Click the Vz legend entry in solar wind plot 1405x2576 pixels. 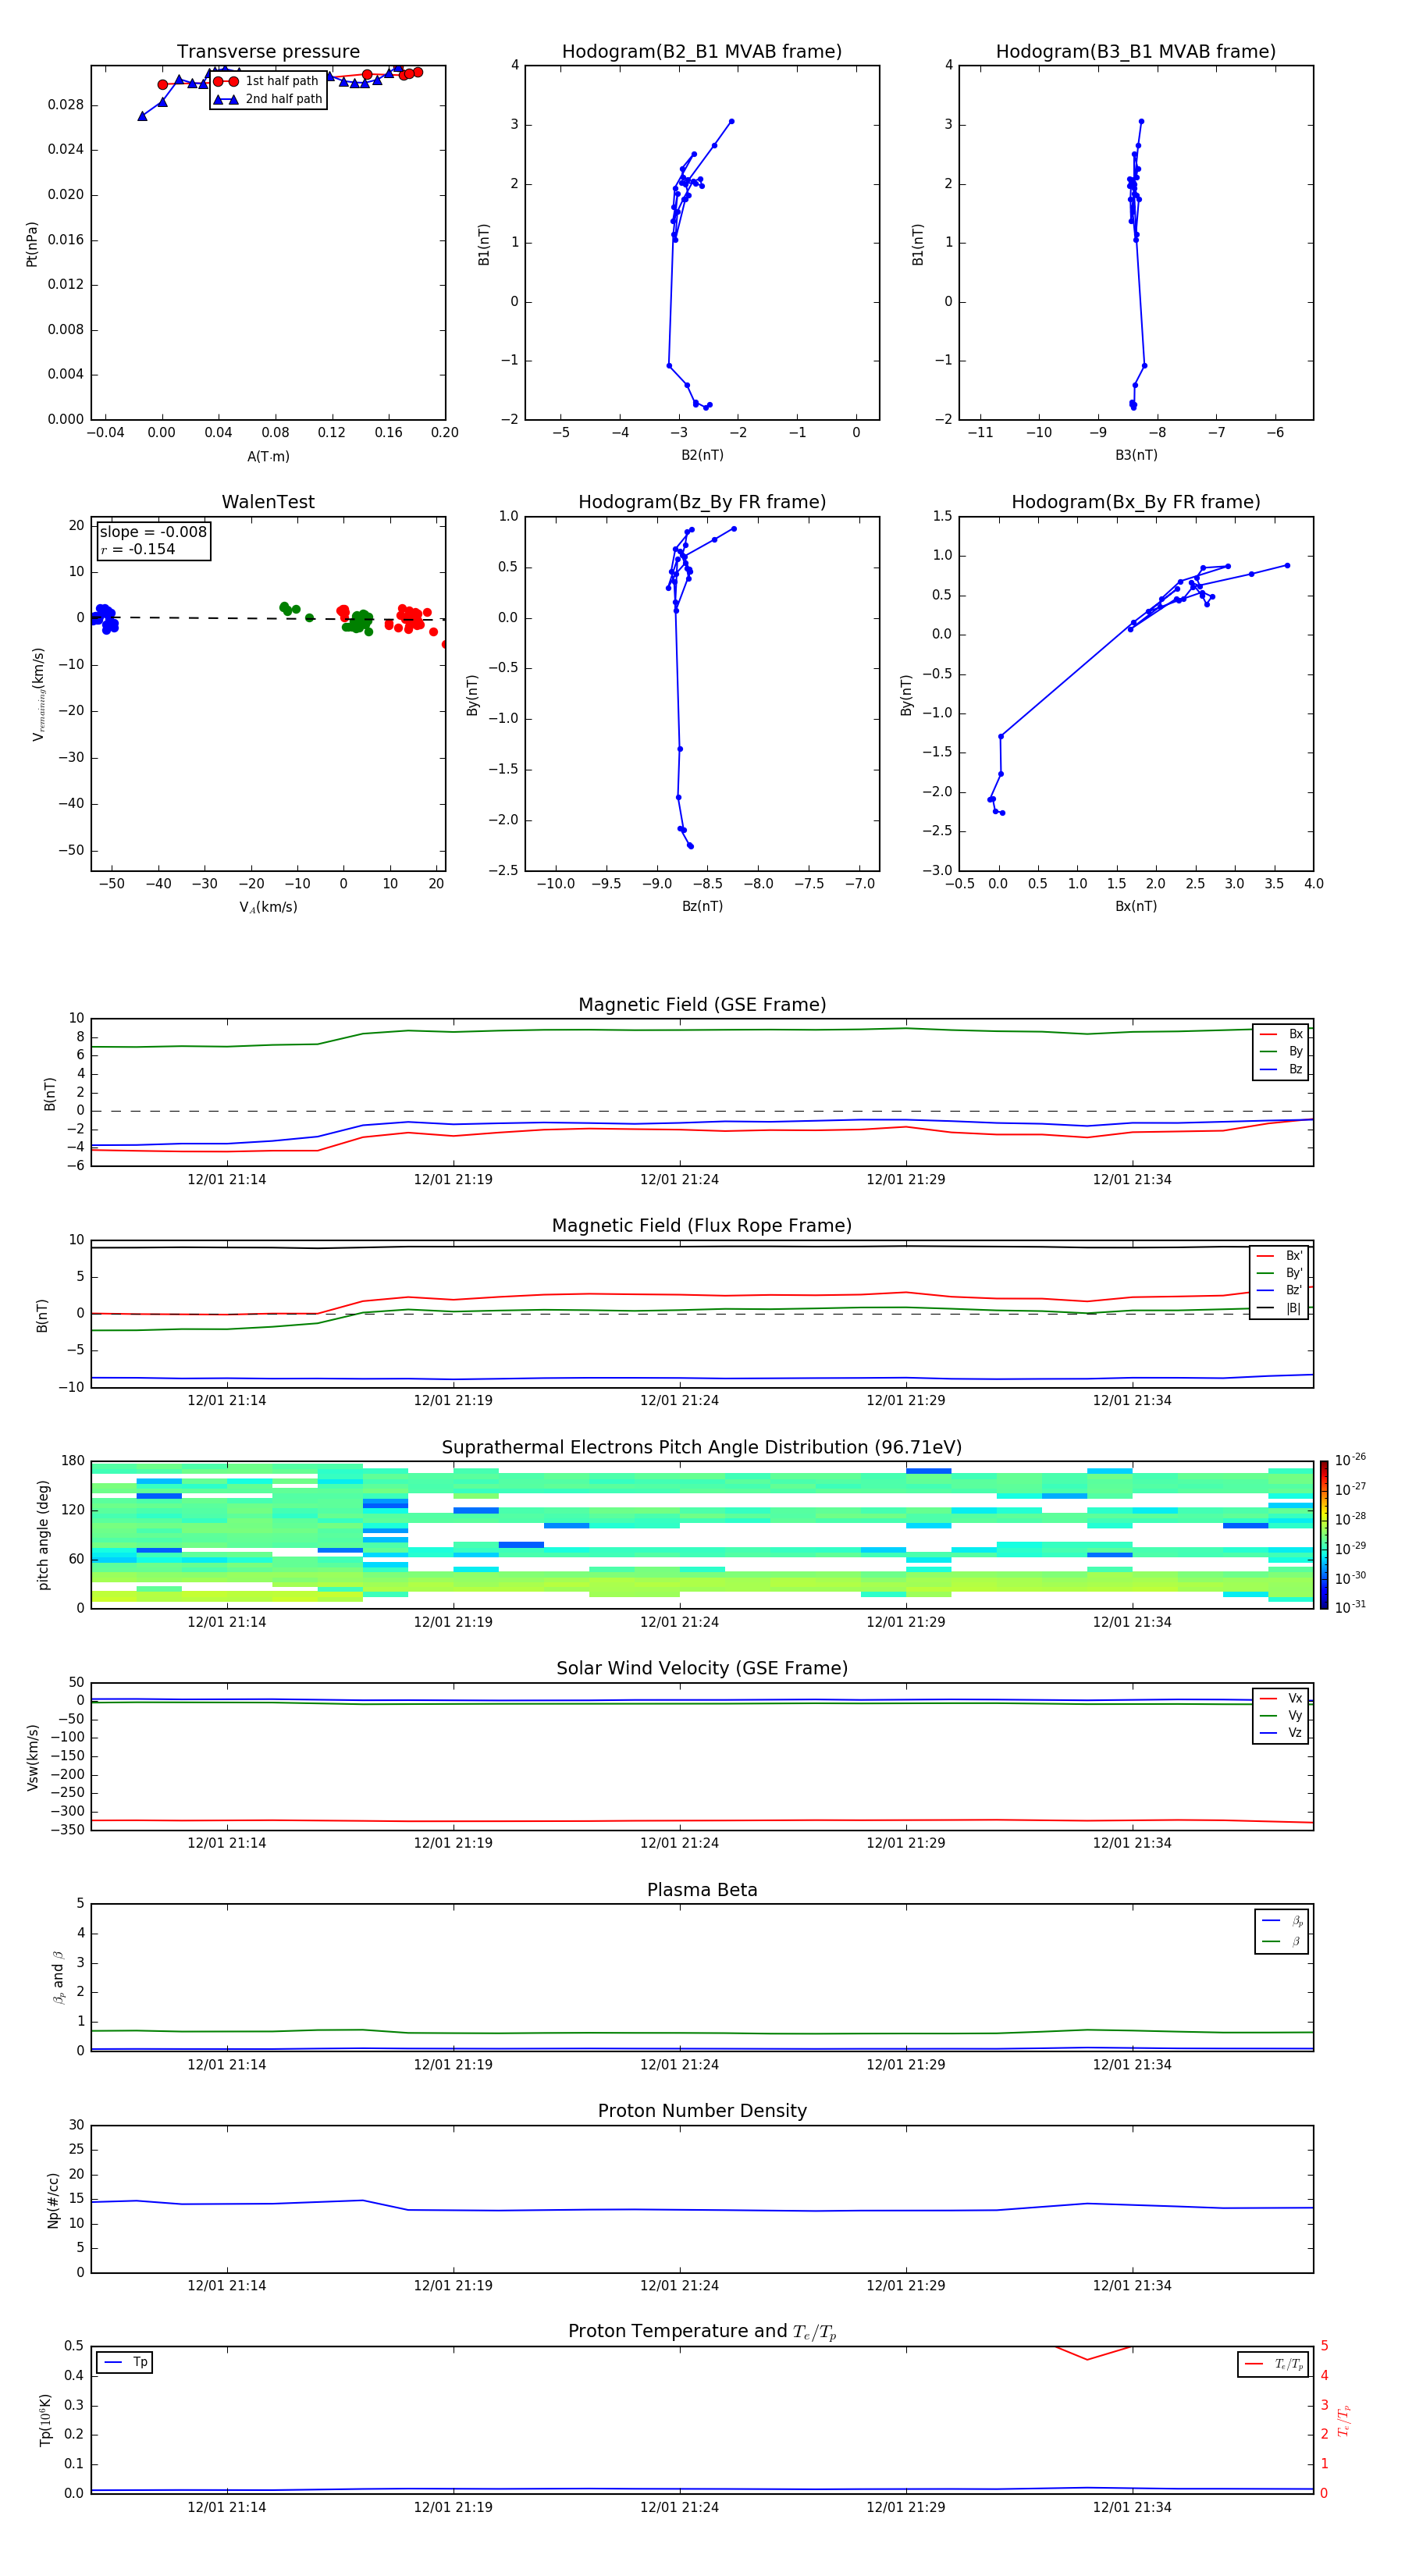pyautogui.click(x=1281, y=1733)
